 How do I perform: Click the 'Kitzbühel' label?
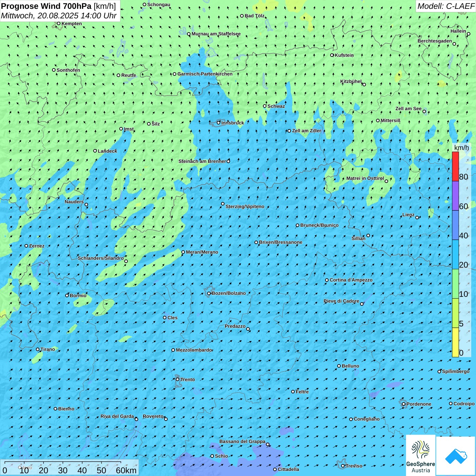tap(351, 81)
